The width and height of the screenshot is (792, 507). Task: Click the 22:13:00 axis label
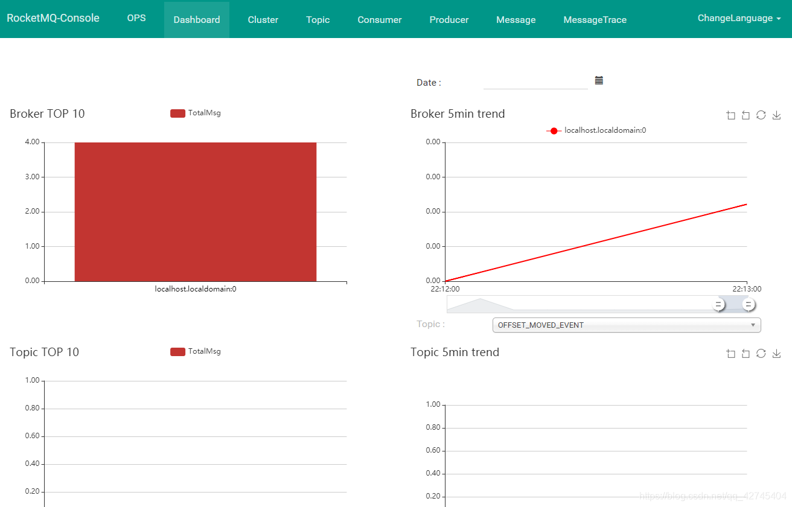coord(747,289)
